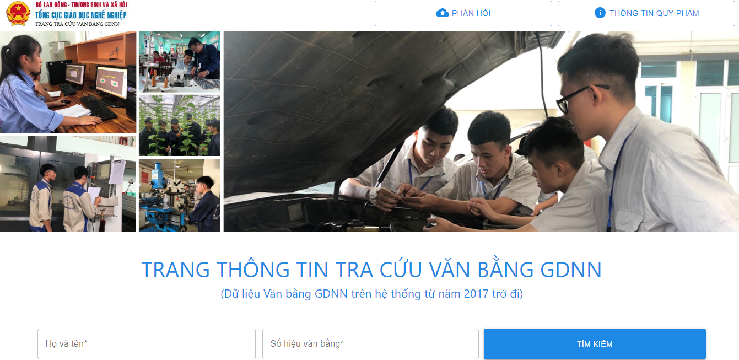Start the search with the TÌM KIẾM button
Image resolution: width=739 pixels, height=360 pixels.
click(x=595, y=344)
